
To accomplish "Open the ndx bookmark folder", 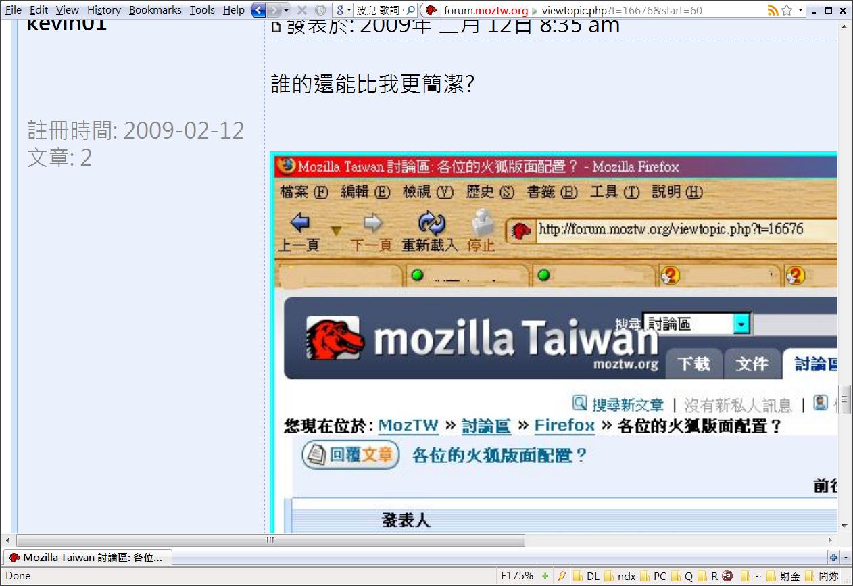I will pyautogui.click(x=620, y=577).
